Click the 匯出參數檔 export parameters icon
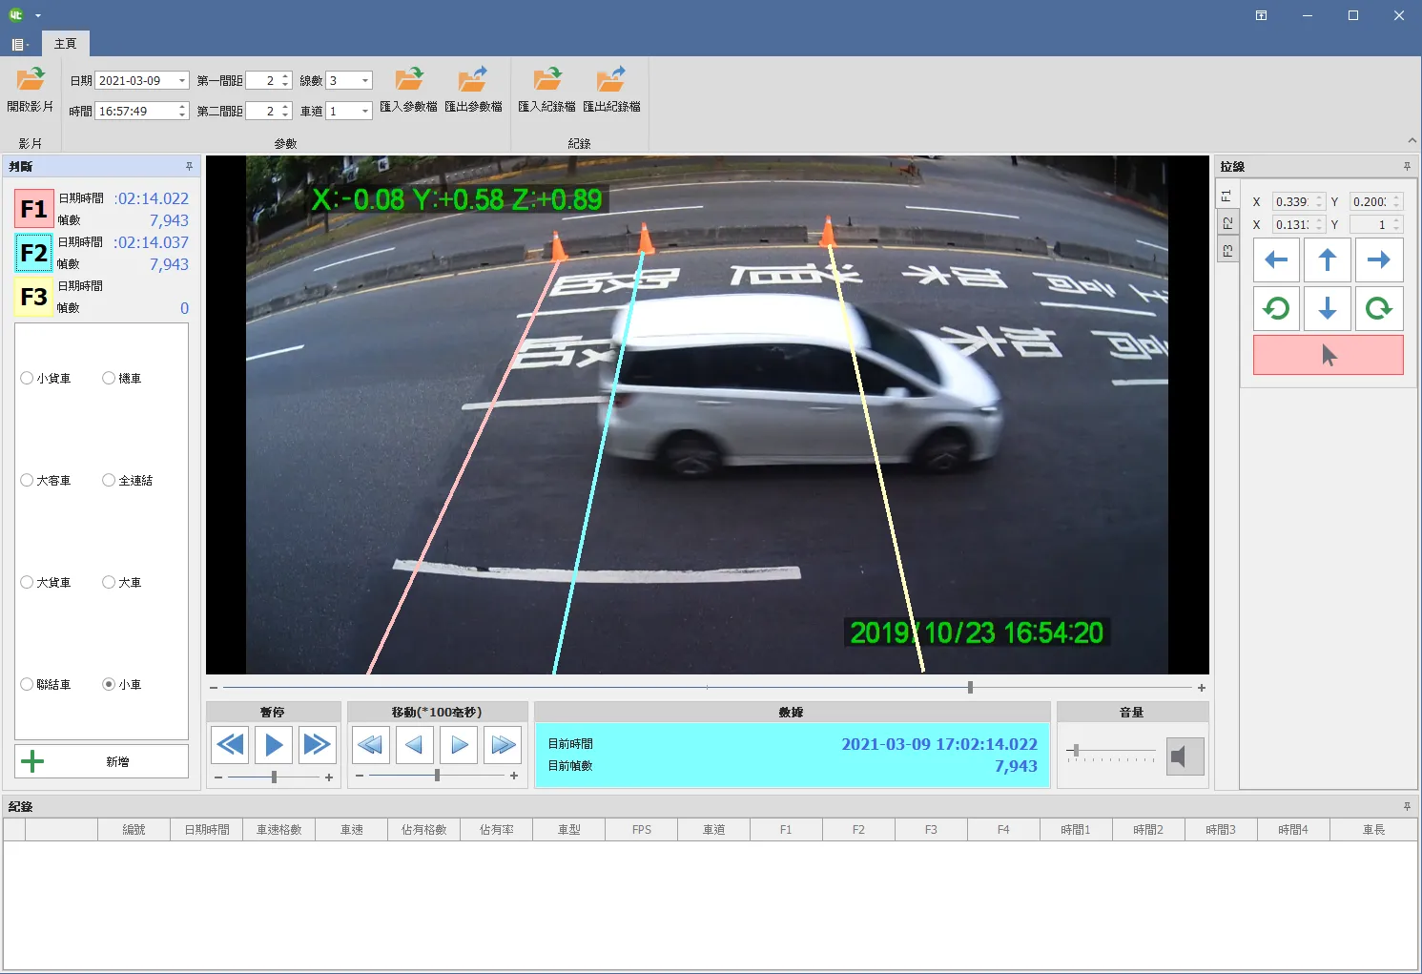 [473, 79]
